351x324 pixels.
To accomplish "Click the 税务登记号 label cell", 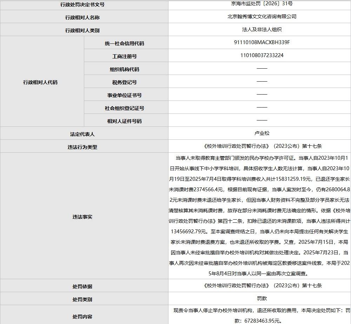I will tap(124, 82).
